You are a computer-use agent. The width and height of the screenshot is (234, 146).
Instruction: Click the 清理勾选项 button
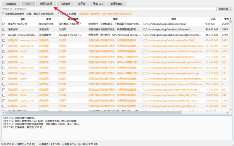click(46, 4)
